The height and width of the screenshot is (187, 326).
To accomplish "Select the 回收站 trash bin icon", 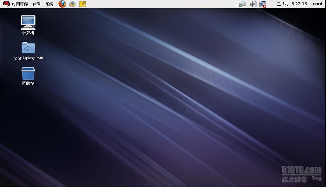I will pos(28,76).
